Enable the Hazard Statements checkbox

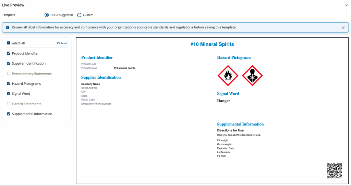click(x=9, y=104)
